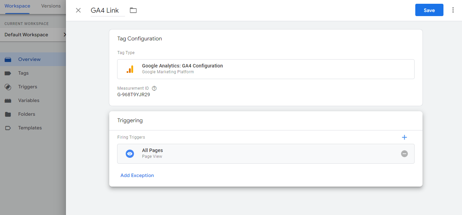
Task: Click the Page View eye icon
Action: 129,154
